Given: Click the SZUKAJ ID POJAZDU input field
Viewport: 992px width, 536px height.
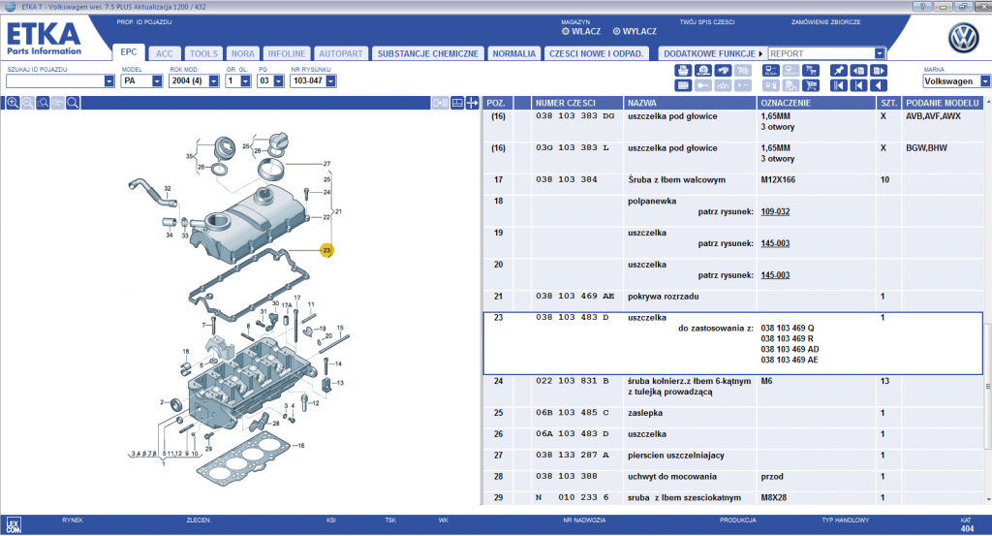Looking at the screenshot, I should coord(54,81).
